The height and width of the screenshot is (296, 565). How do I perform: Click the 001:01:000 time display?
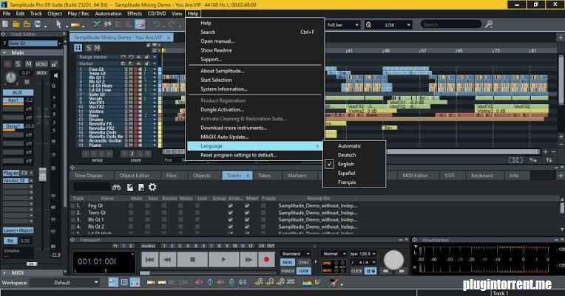pyautogui.click(x=98, y=261)
